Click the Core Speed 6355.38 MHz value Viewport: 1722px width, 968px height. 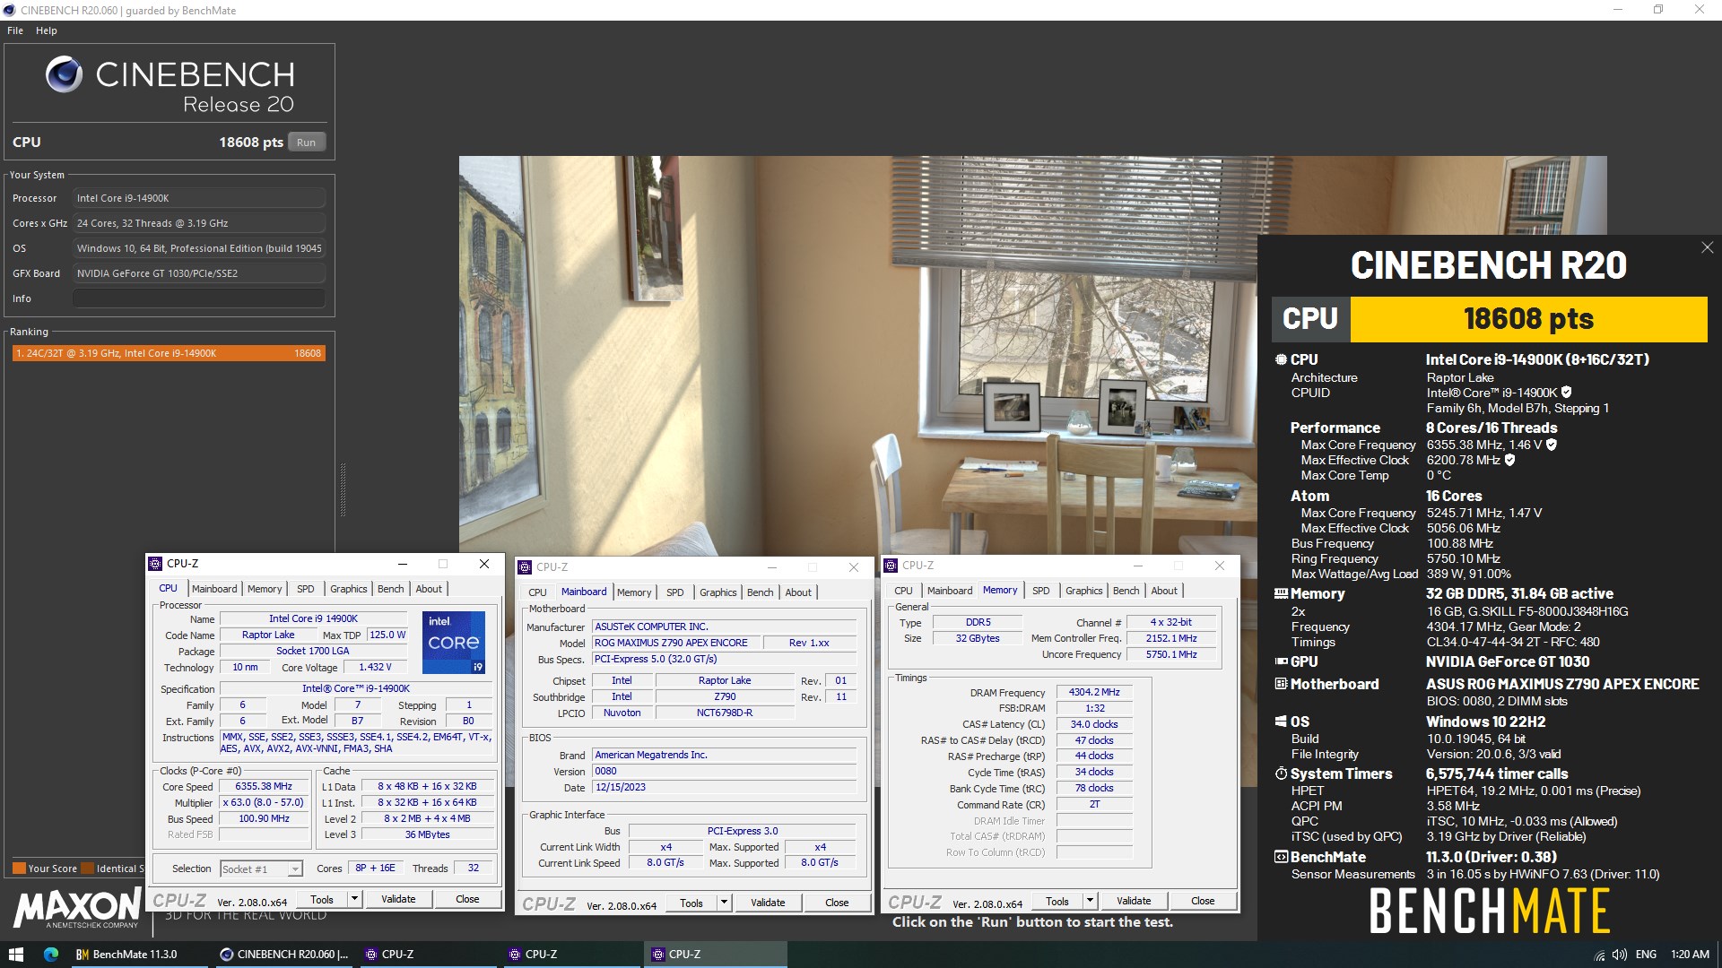tap(264, 786)
